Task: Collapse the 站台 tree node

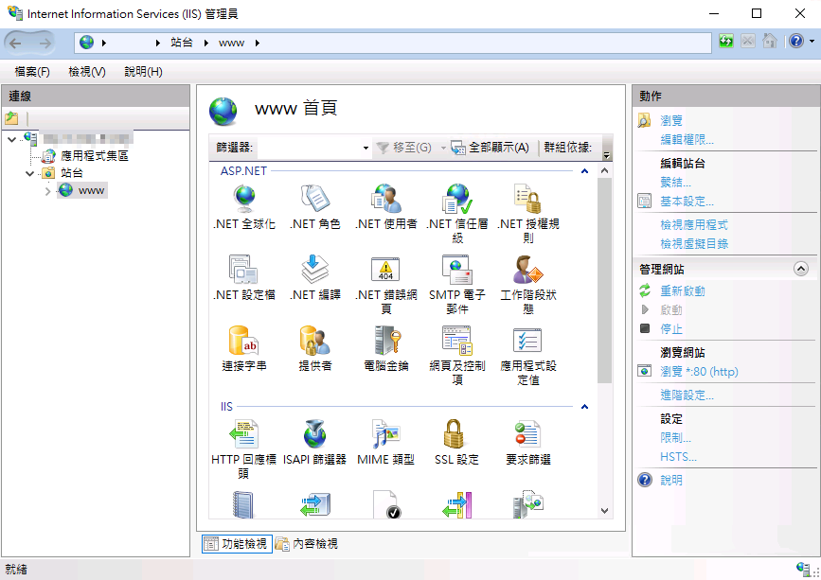Action: point(30,173)
